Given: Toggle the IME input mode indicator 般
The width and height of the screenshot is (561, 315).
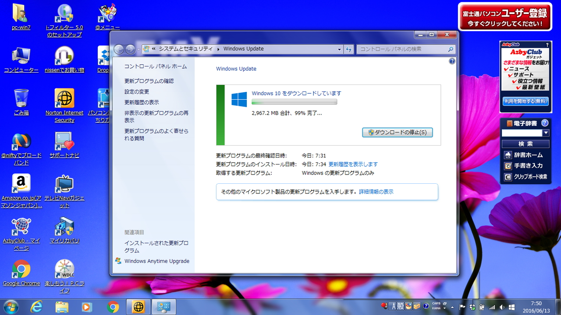Looking at the screenshot, I should point(400,306).
